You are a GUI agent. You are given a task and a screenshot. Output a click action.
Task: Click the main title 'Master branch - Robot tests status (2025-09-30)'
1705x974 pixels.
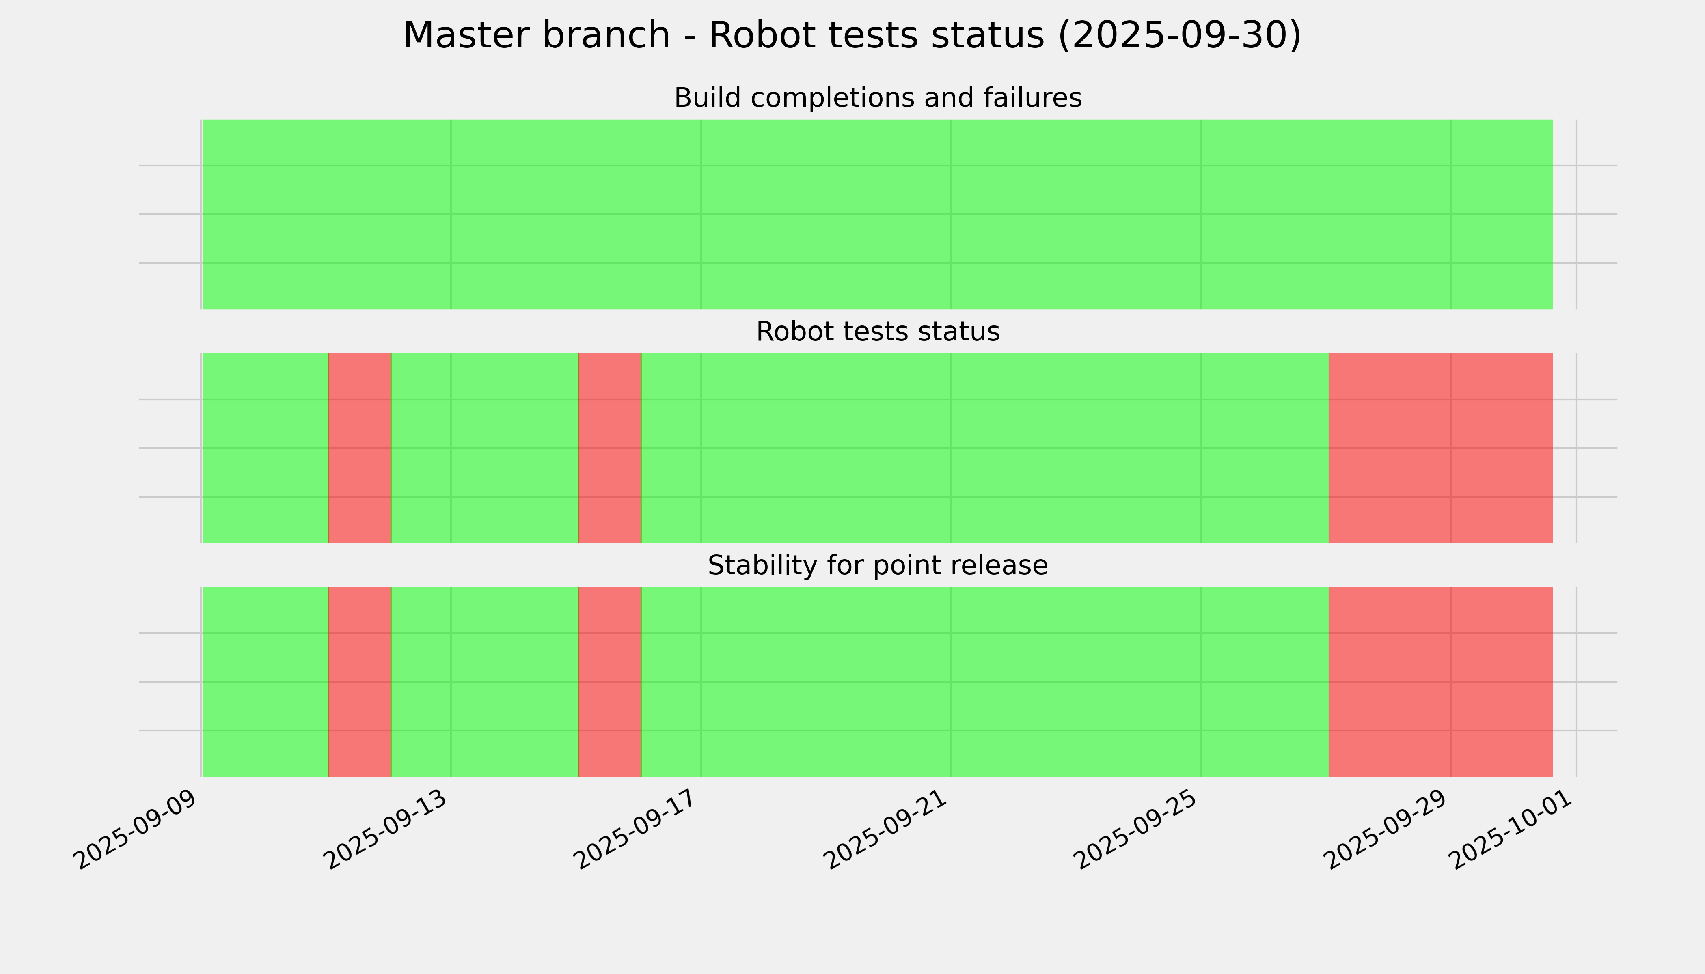(x=852, y=35)
